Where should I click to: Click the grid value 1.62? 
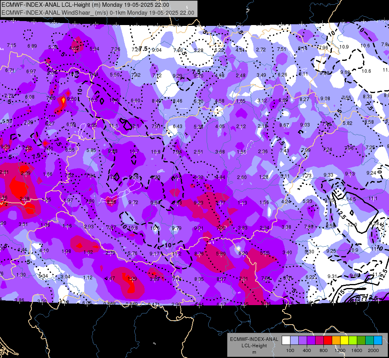click(88, 252)
